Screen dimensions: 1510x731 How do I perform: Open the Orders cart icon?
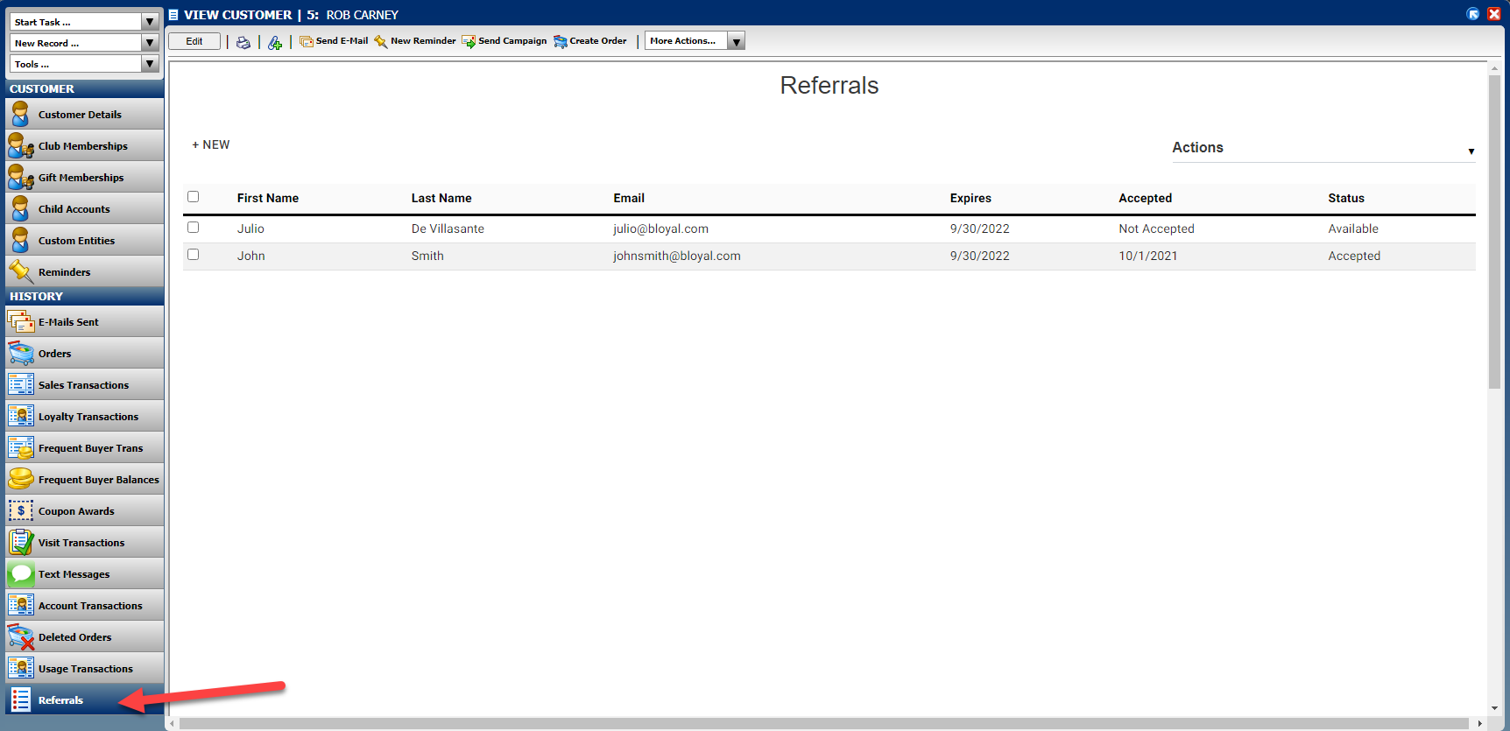tap(20, 353)
